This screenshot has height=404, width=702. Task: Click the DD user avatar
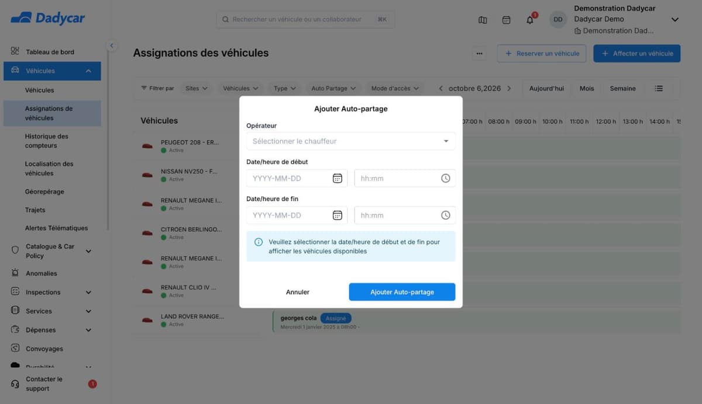[558, 19]
